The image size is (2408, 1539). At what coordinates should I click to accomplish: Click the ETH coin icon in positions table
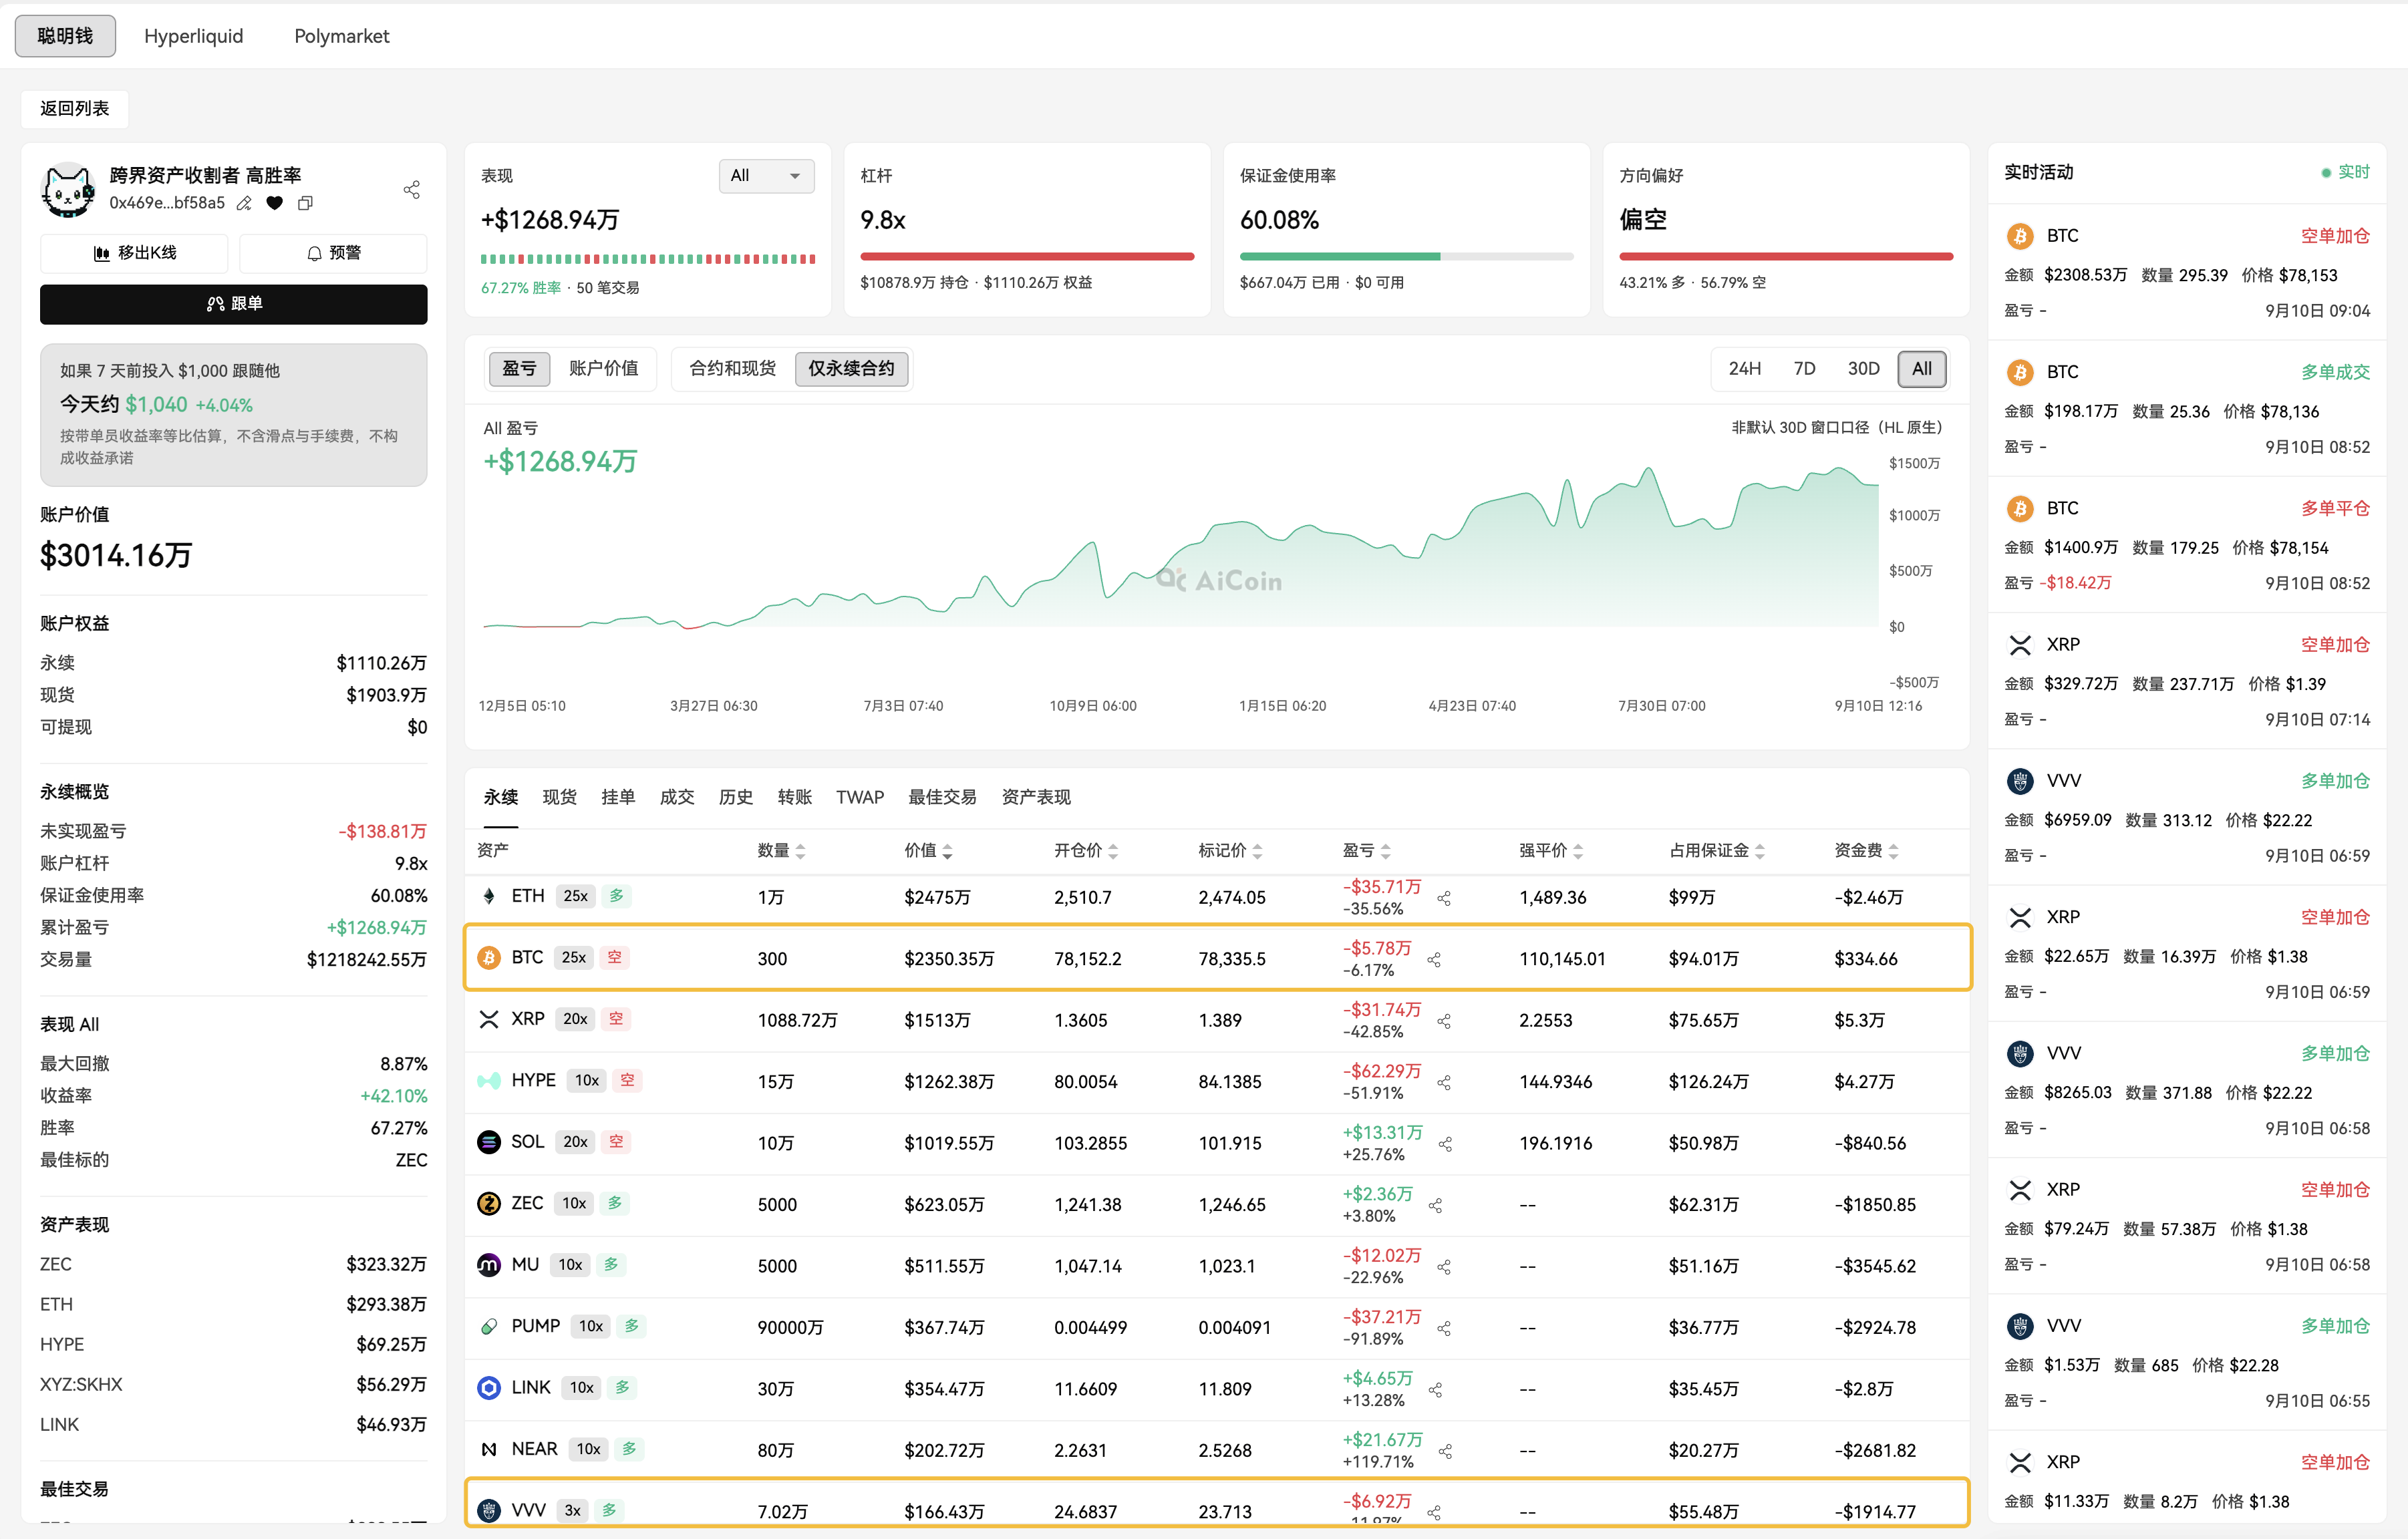coord(489,896)
